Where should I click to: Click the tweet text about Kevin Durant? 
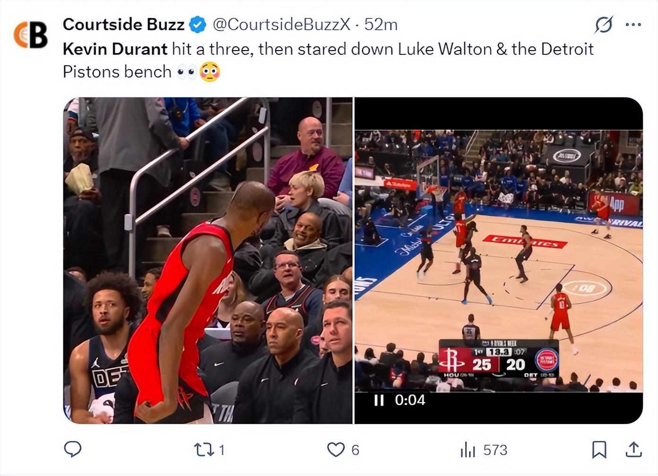tap(328, 61)
